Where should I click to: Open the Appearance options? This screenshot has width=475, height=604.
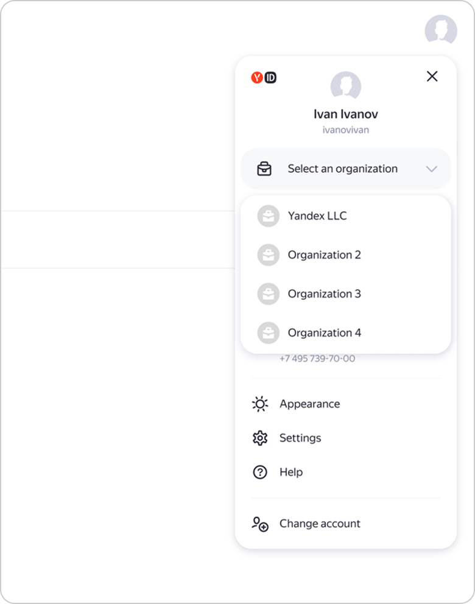(309, 404)
